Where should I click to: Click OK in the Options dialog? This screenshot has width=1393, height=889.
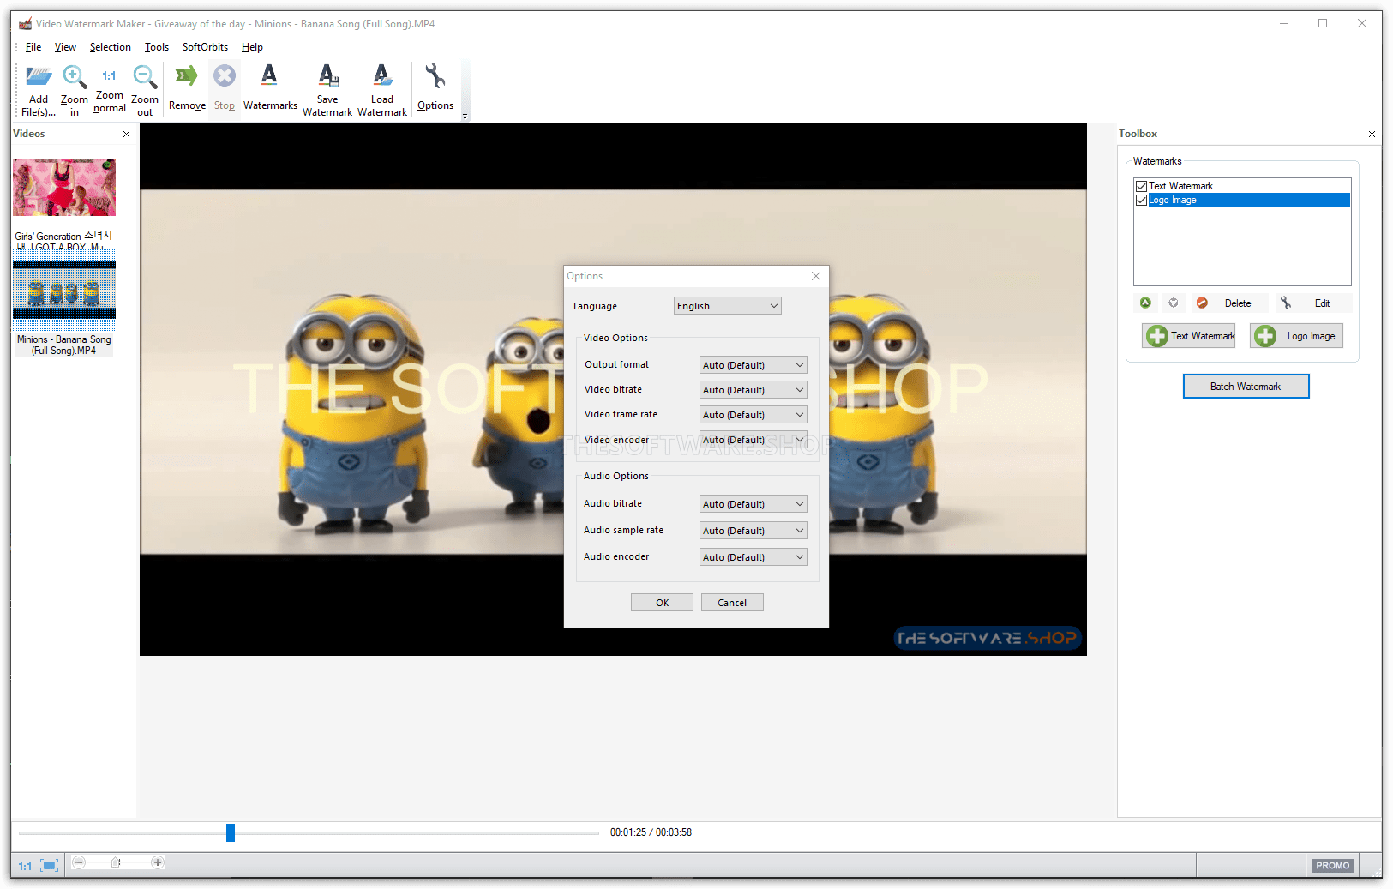(x=662, y=603)
